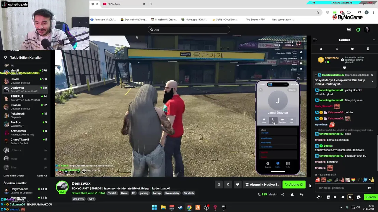378x212 pixels.
Task: Click the Takip Edilen Kanallar heading
Action: (26, 58)
